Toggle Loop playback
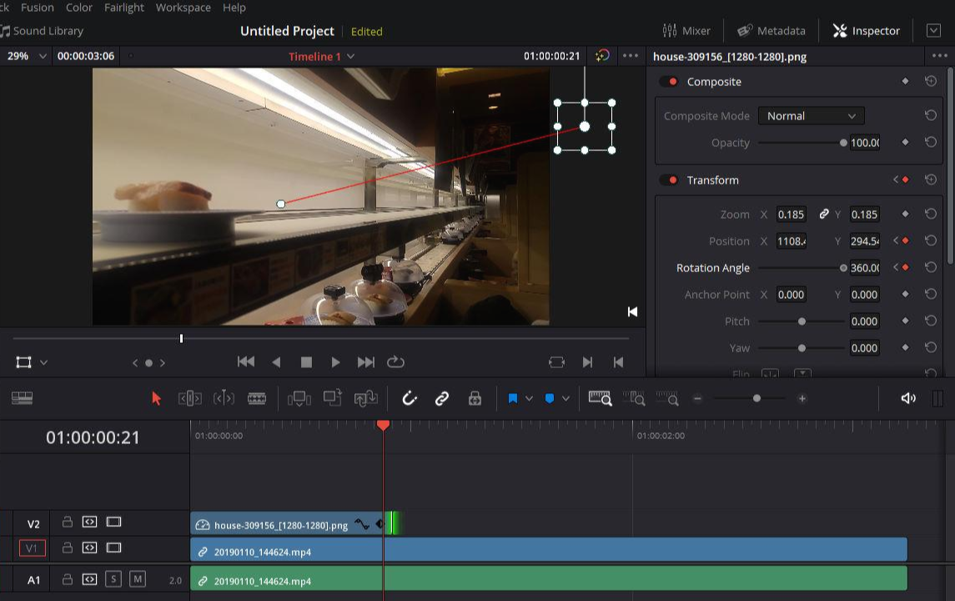Image resolution: width=955 pixels, height=601 pixels. [395, 362]
